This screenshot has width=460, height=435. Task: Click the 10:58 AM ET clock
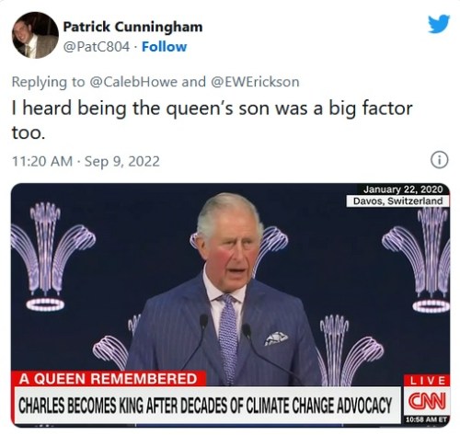(427, 419)
